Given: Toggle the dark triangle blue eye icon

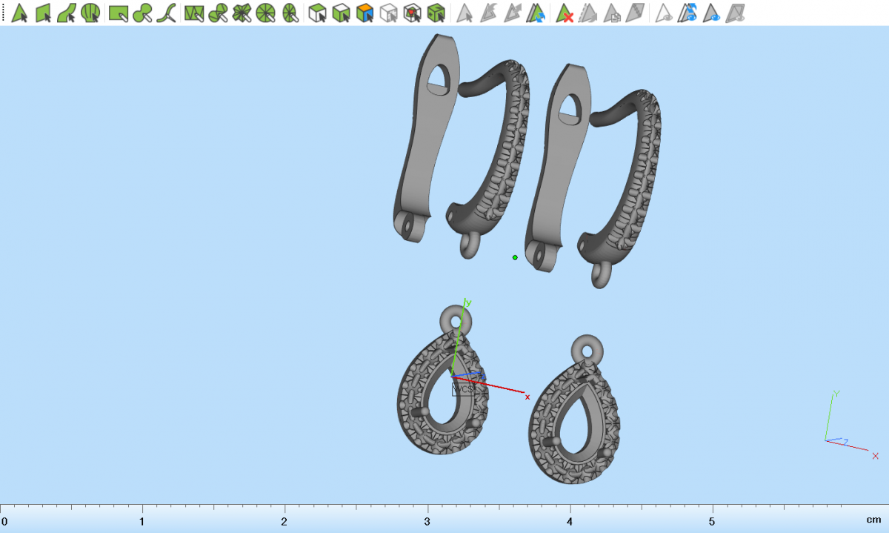Looking at the screenshot, I should pos(712,13).
